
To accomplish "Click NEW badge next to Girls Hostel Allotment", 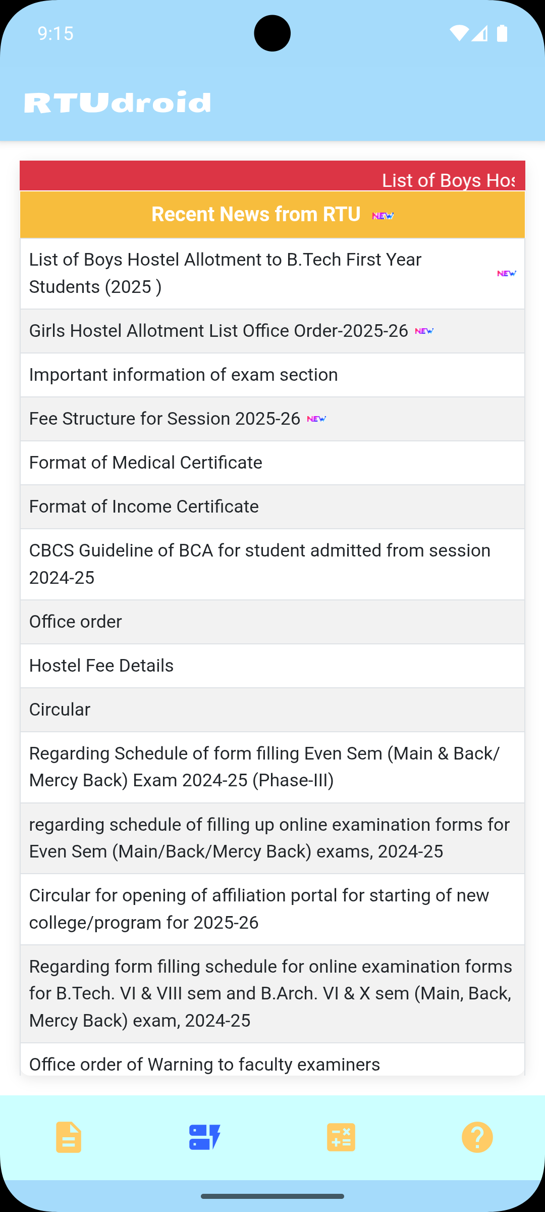I will coord(424,331).
